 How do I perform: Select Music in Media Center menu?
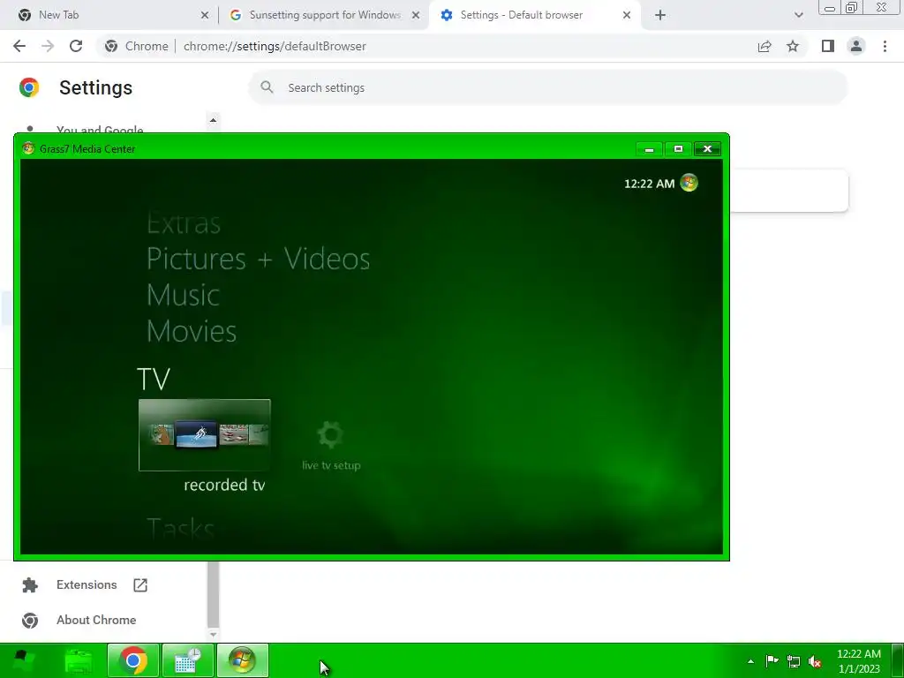184,295
